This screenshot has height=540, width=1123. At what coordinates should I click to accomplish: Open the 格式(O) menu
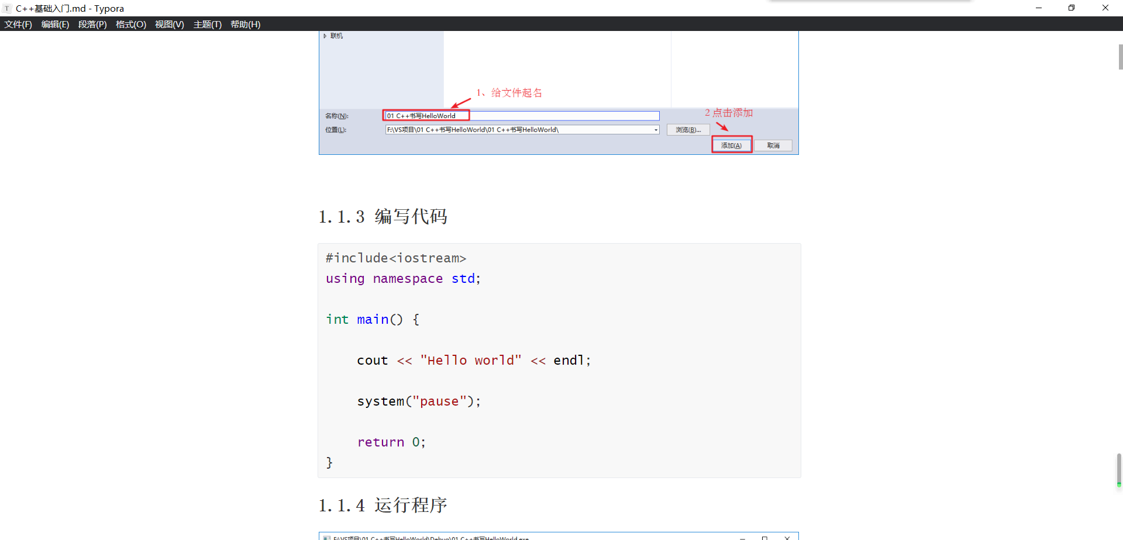pos(130,25)
